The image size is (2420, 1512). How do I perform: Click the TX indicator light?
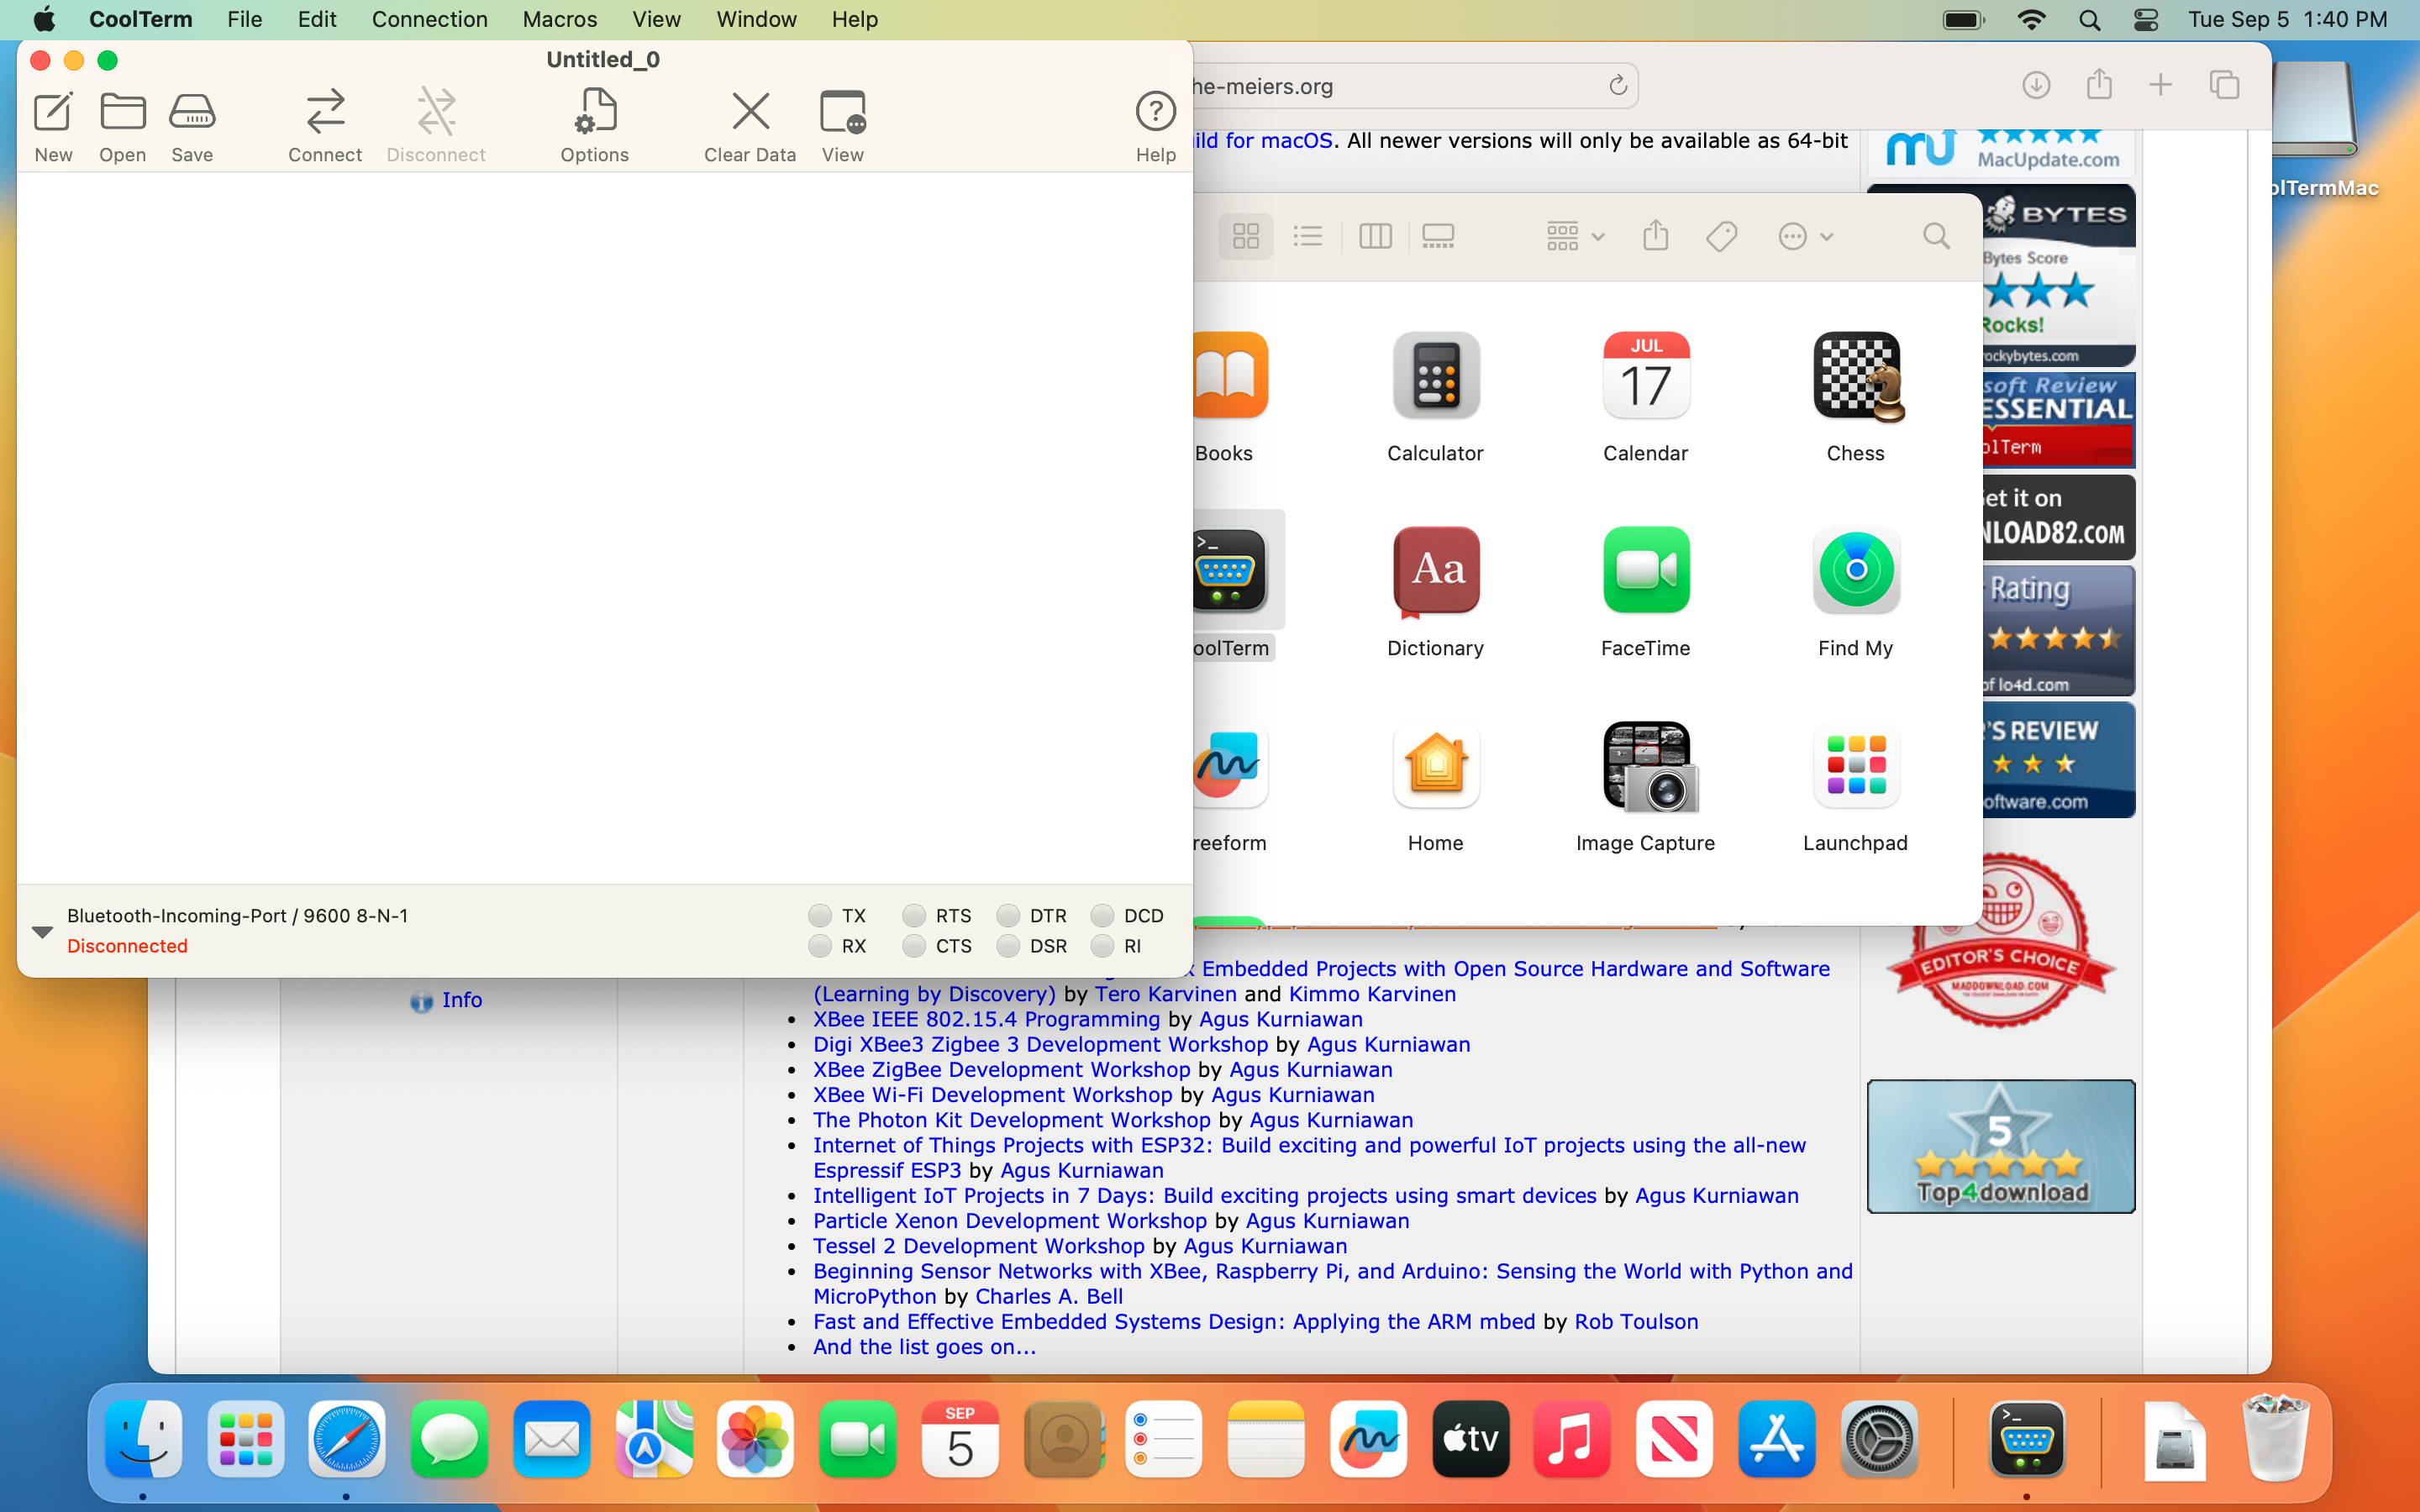point(820,916)
